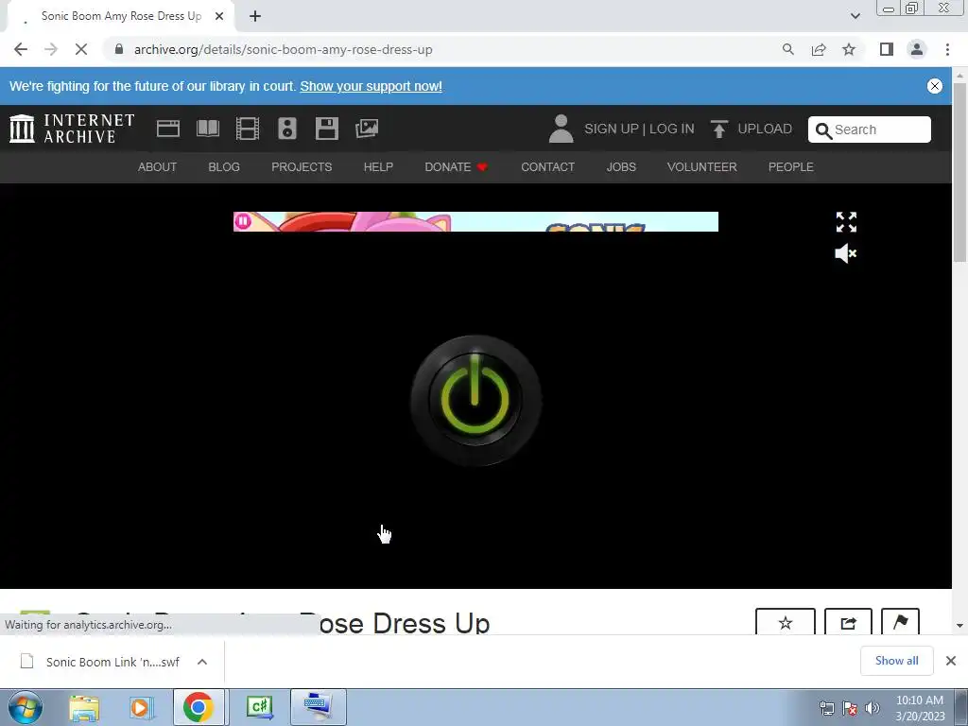Viewport: 968px width, 726px height.
Task: Click the pink pause button on the game preview
Action: [243, 221]
